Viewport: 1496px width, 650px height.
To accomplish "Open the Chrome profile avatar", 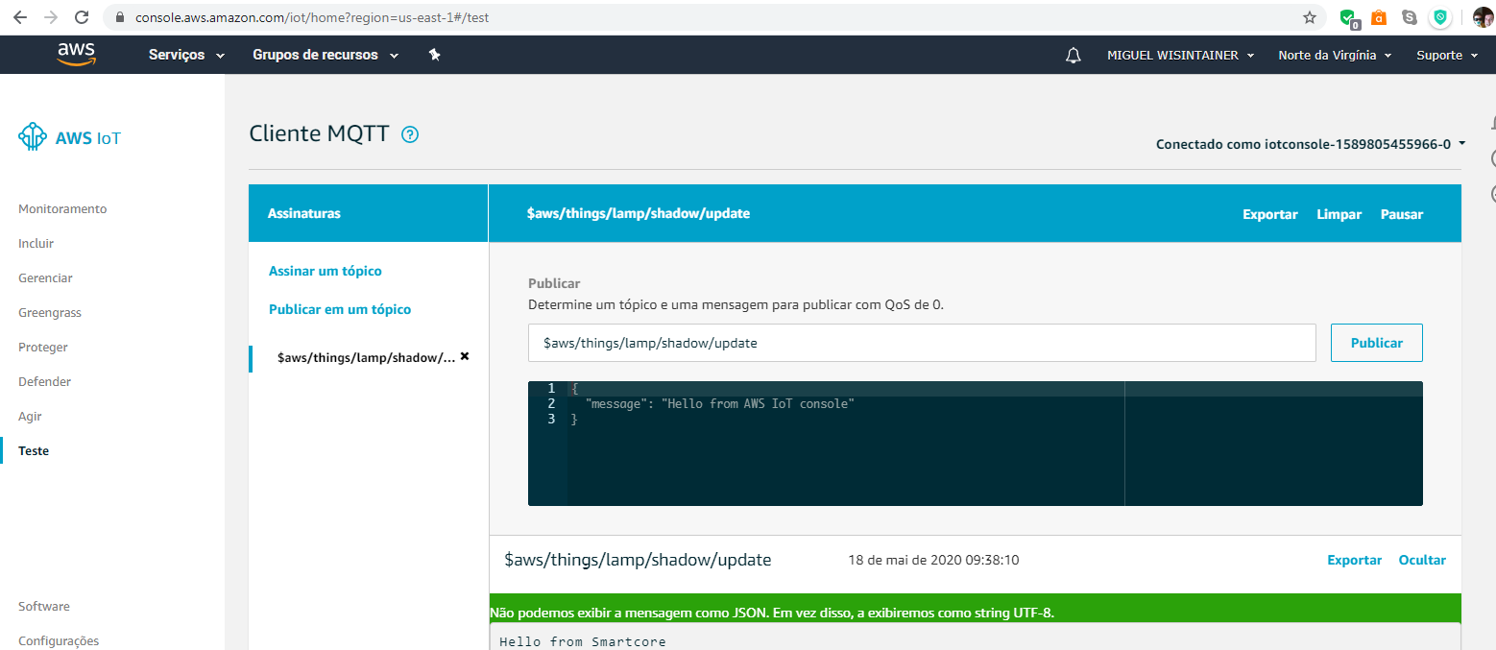I will pos(1483,17).
